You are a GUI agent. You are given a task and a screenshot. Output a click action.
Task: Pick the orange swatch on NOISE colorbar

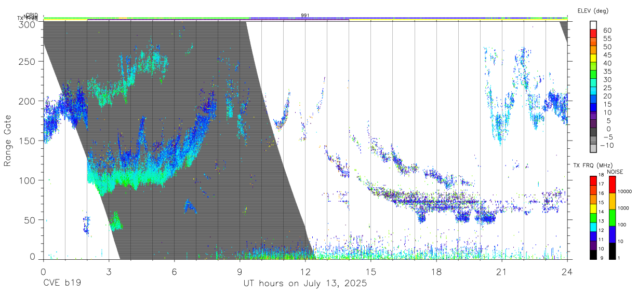612,201
